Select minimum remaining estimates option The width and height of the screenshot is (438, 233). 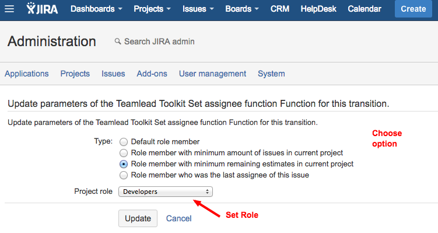[124, 164]
